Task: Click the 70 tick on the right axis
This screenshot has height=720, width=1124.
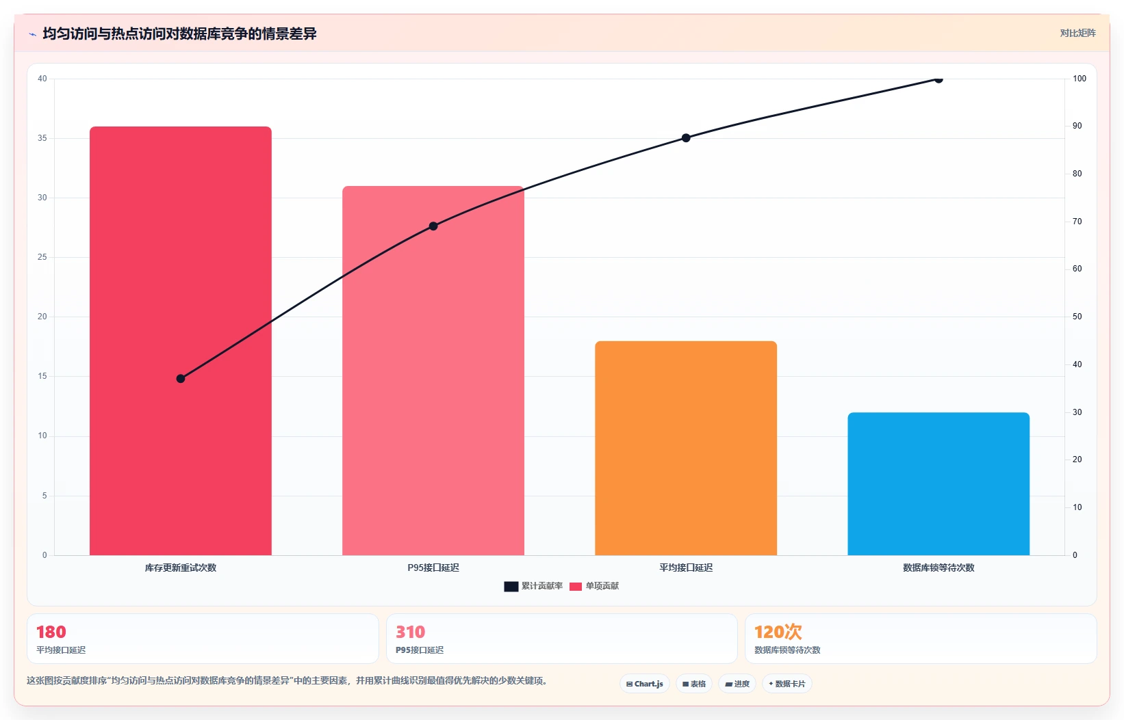Action: pos(1077,222)
